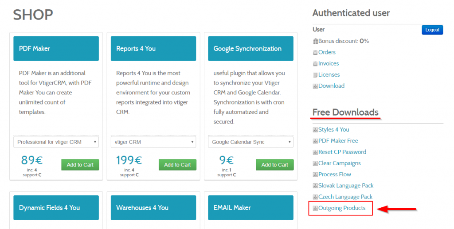The image size is (454, 229).
Task: Click the Free Downloads heading
Action: pos(345,112)
